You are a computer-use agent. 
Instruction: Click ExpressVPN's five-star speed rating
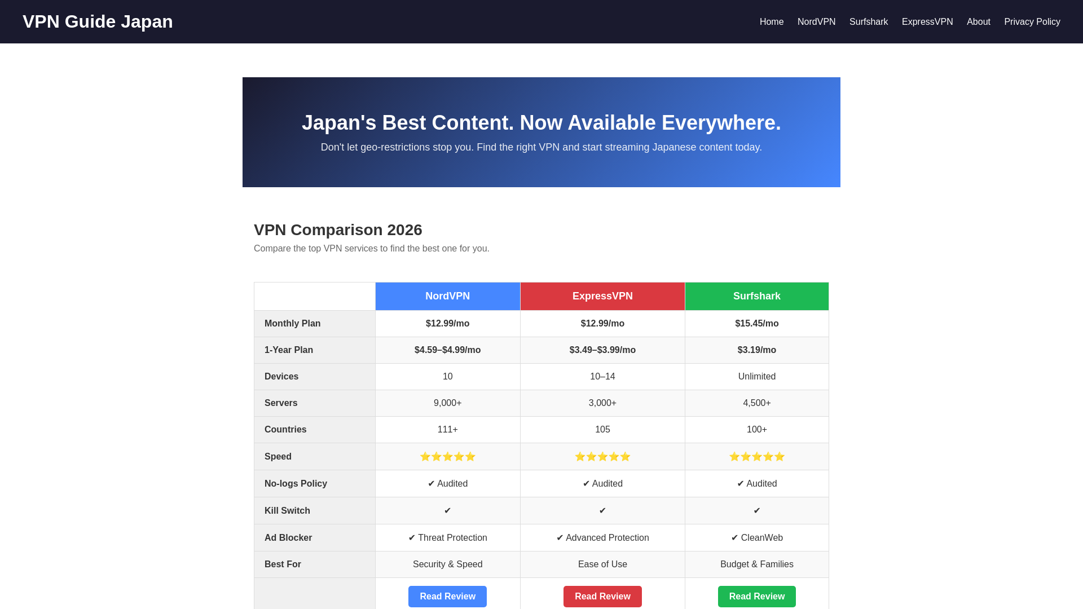pyautogui.click(x=602, y=457)
